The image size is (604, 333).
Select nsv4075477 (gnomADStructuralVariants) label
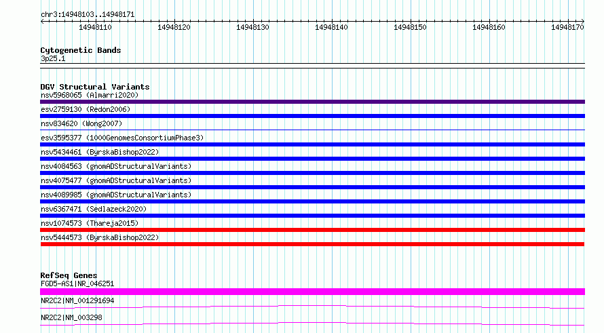click(x=116, y=180)
